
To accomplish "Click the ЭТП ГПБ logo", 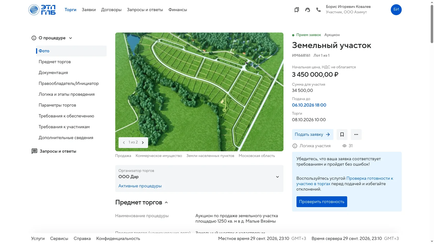I will point(42,10).
